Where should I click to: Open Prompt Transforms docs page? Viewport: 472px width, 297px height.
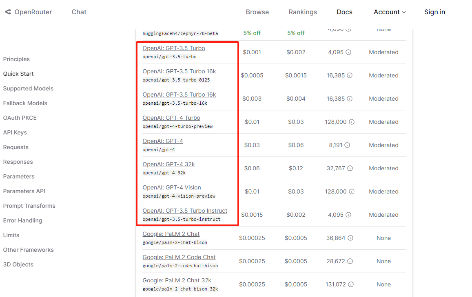(x=29, y=206)
